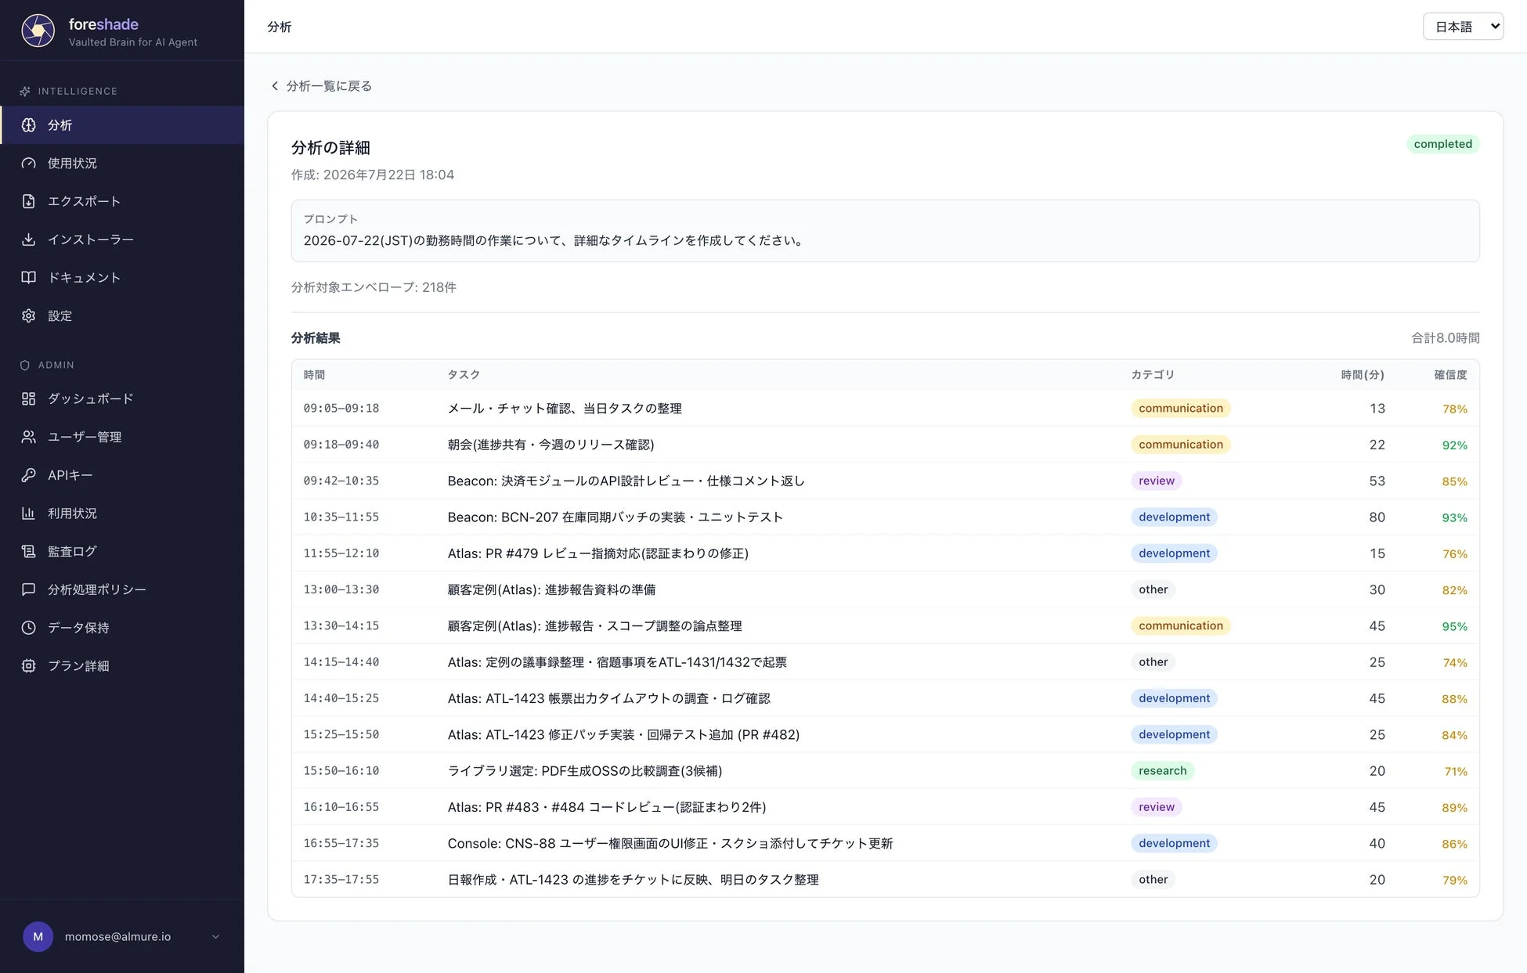
Task: Open the データ保持 page
Action: tap(122, 628)
